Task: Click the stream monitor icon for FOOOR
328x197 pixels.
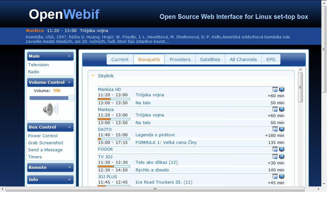Action: 281,149
